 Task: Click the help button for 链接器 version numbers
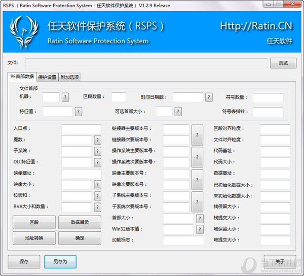coord(197,135)
